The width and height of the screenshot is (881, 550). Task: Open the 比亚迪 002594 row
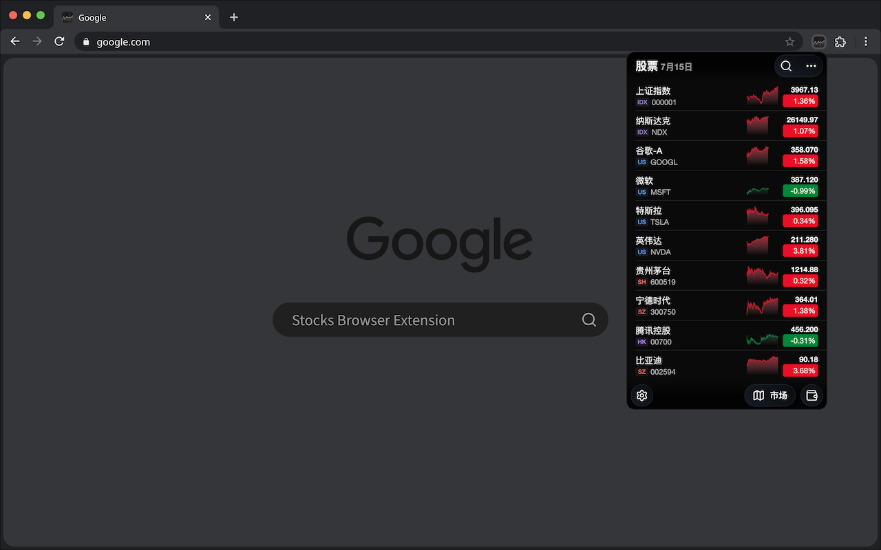point(727,365)
